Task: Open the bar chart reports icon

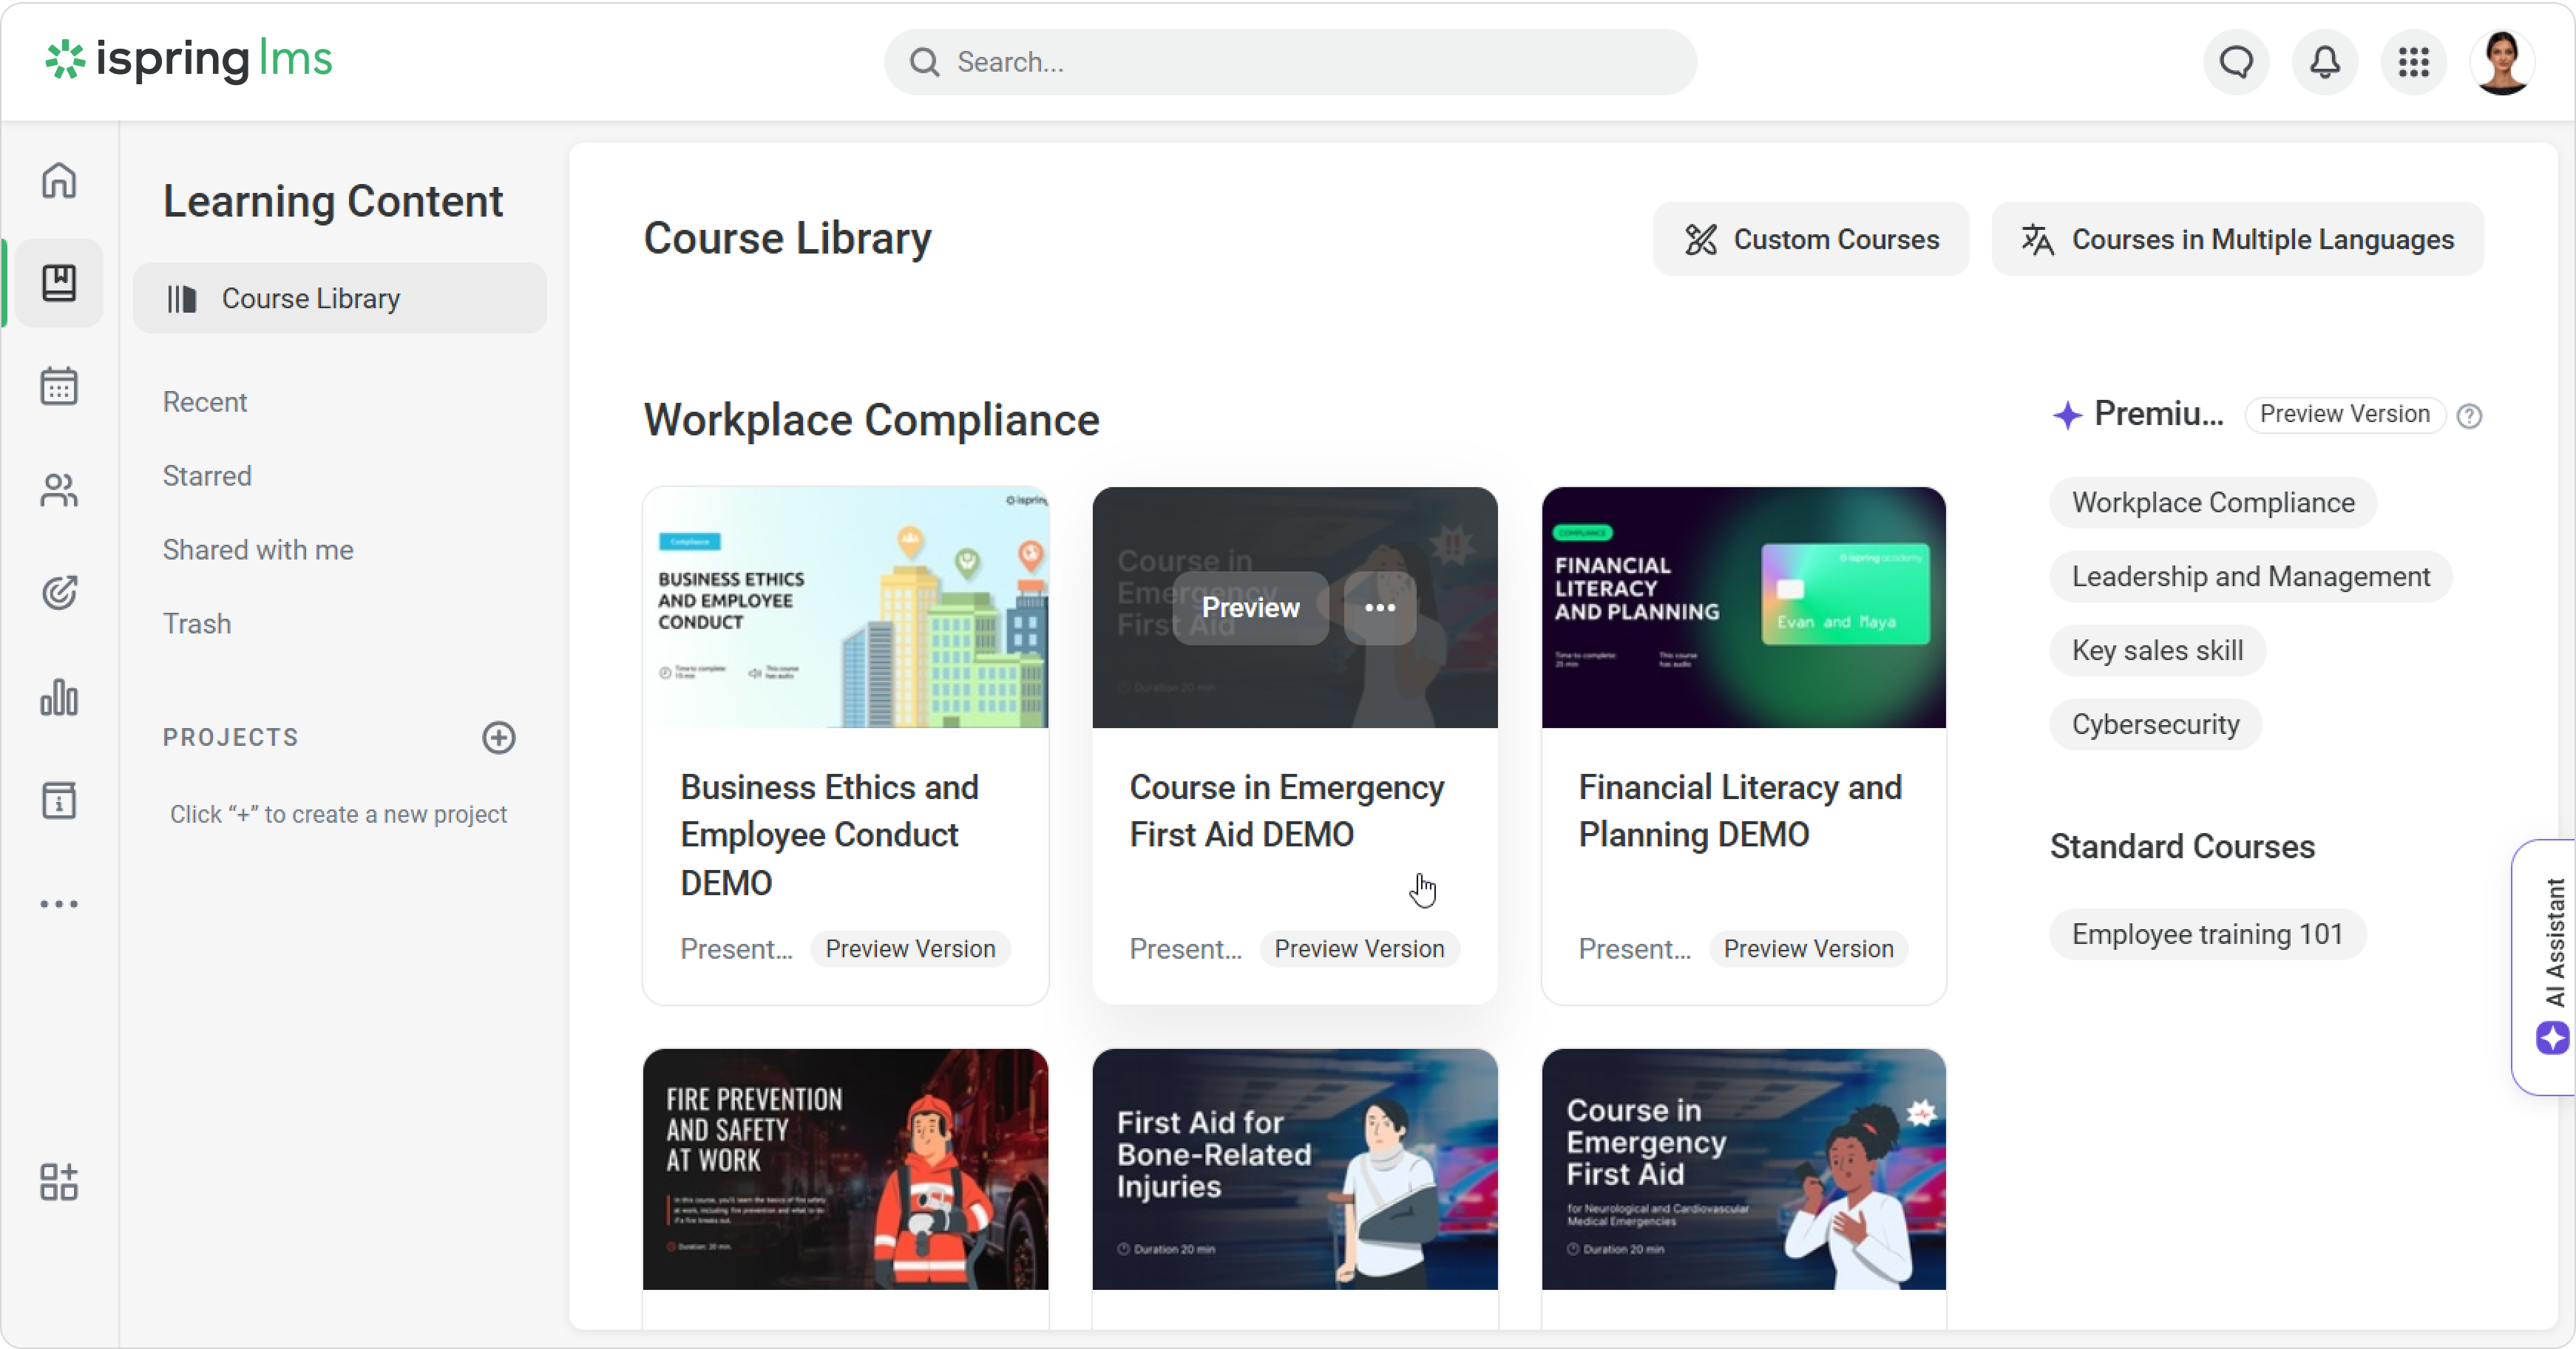Action: [59, 697]
